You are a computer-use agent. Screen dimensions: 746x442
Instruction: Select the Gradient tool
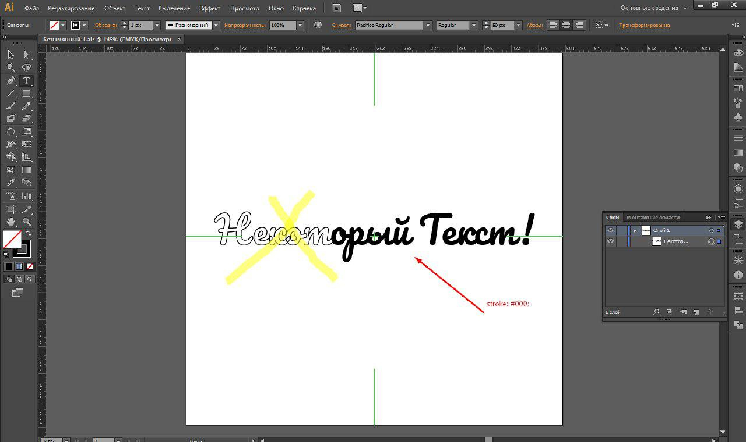[26, 170]
